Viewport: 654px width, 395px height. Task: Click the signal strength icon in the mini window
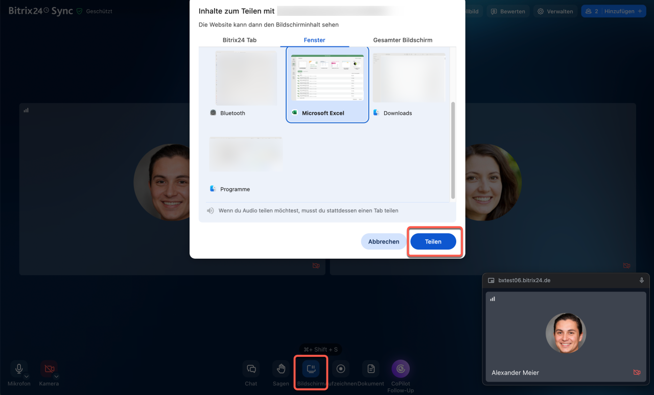coord(493,299)
